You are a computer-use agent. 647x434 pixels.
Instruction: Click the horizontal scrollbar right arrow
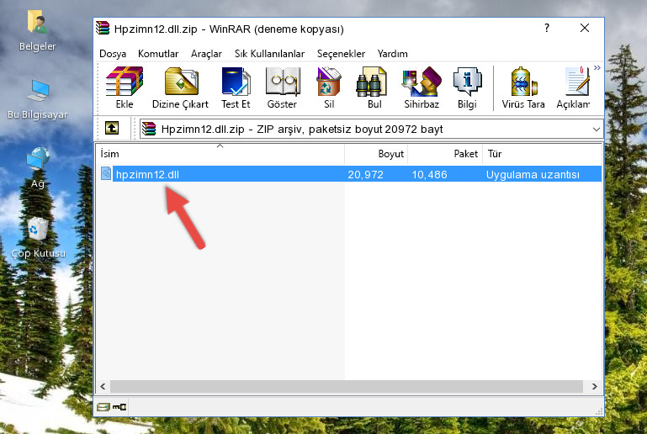(x=594, y=387)
